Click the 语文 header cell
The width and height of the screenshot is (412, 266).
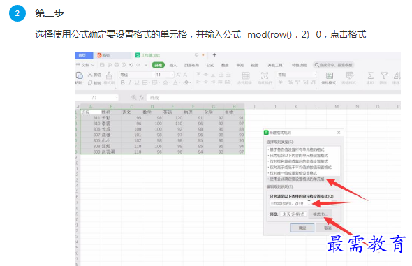coord(131,112)
